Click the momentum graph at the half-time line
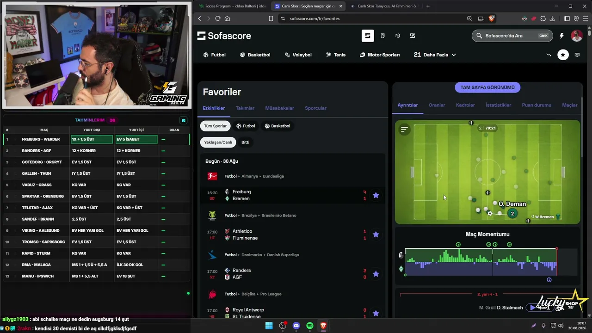Viewport: 592px width, 333px height. pos(493,262)
